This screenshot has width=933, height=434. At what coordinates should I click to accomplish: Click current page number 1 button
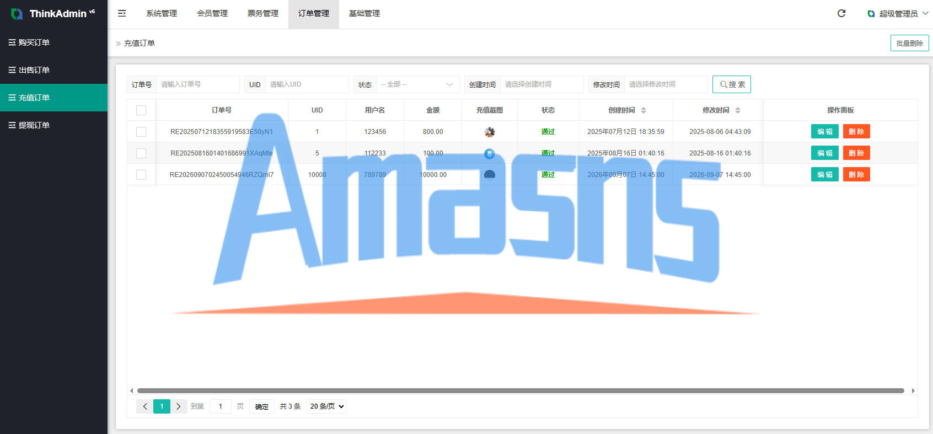point(162,406)
